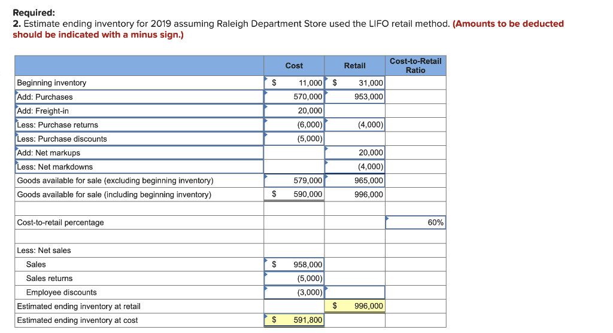The height and width of the screenshot is (333, 613).
Task: Select total goods available cost 590,000
Action: pos(294,194)
